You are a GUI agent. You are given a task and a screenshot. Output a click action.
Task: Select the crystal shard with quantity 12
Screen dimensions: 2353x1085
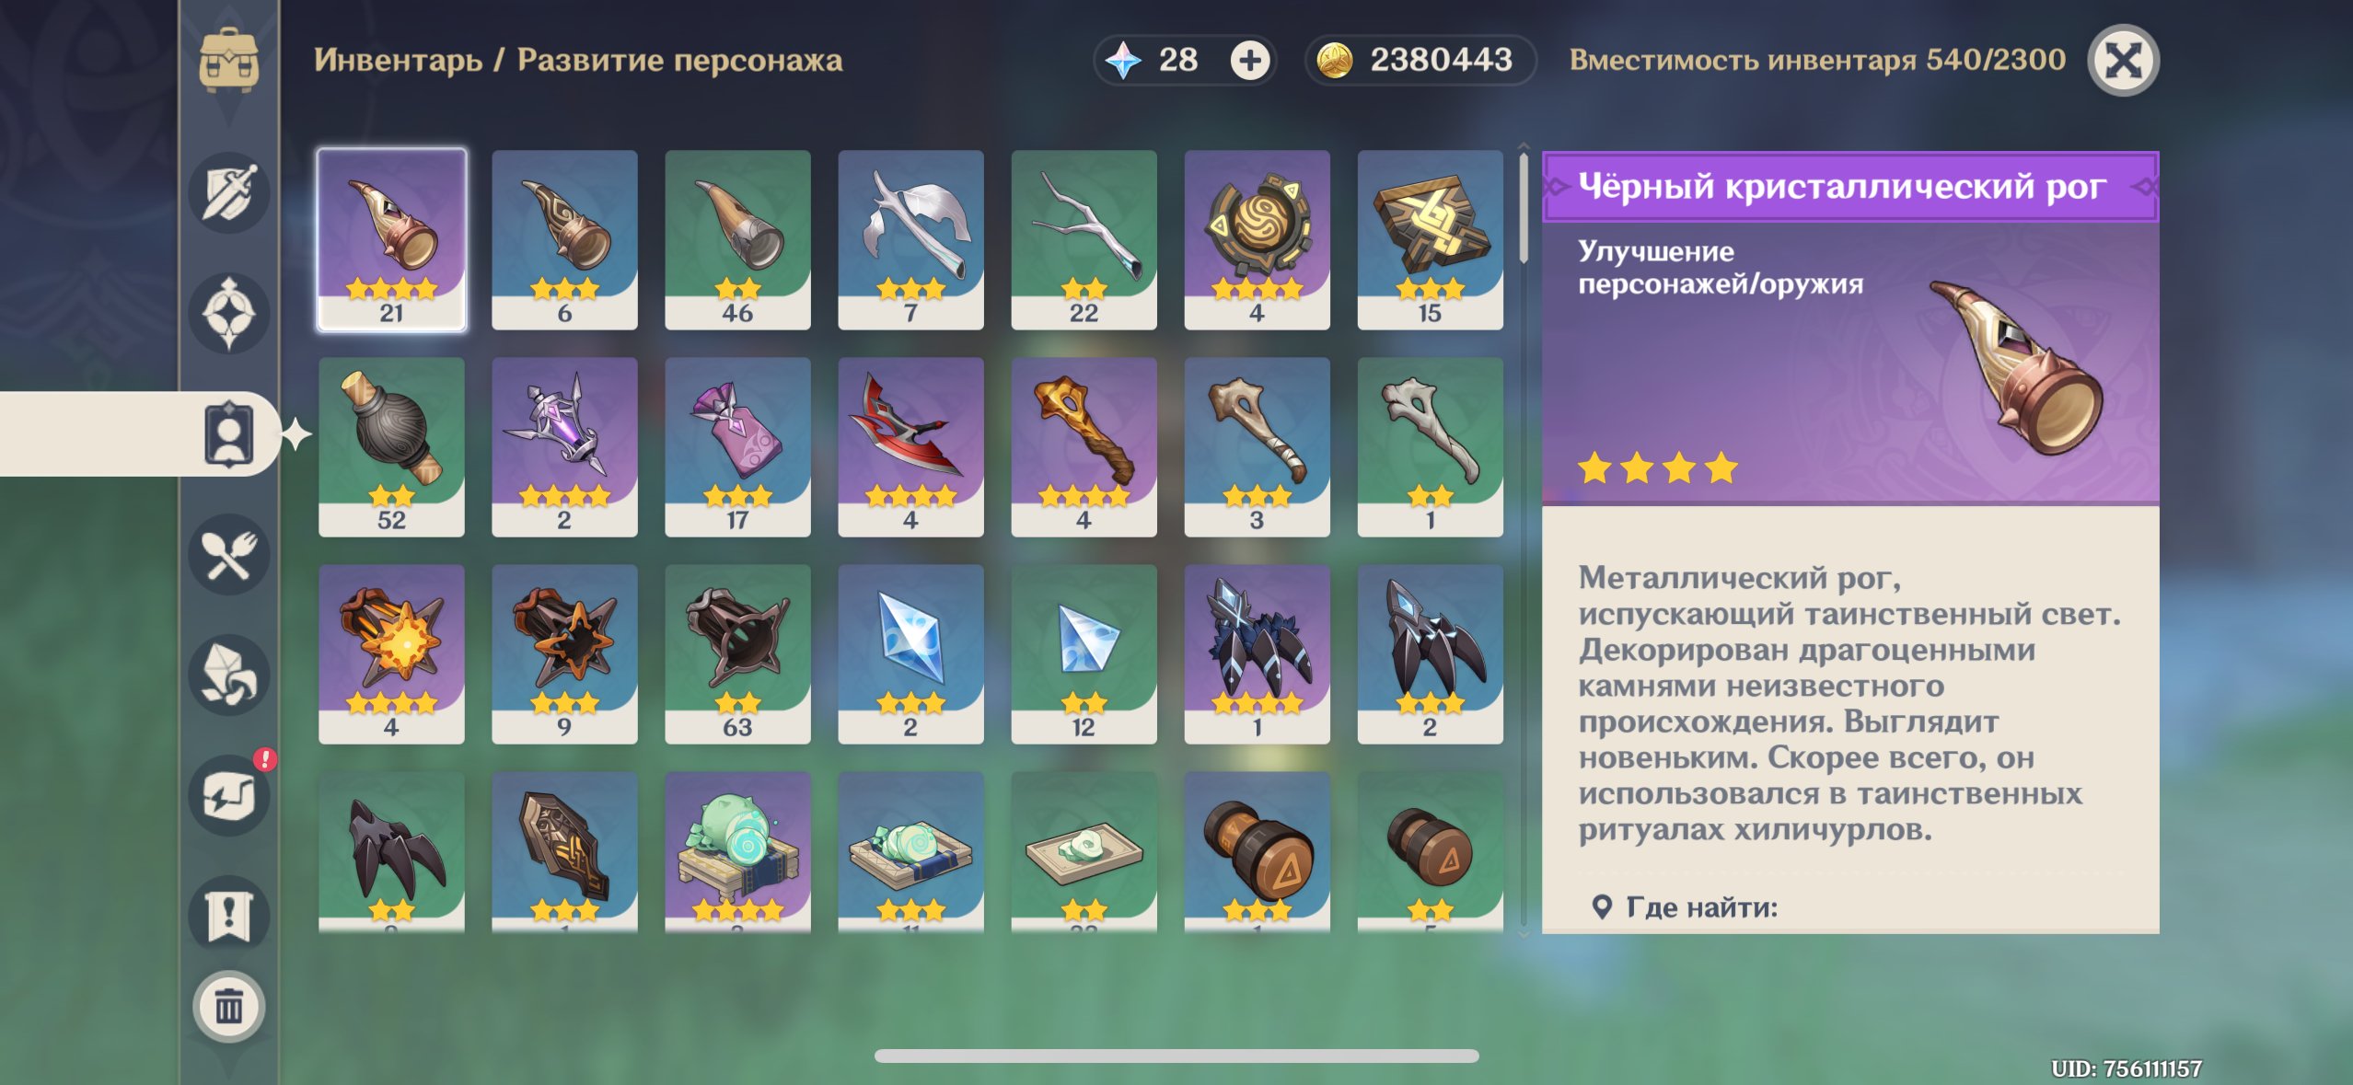click(1084, 654)
